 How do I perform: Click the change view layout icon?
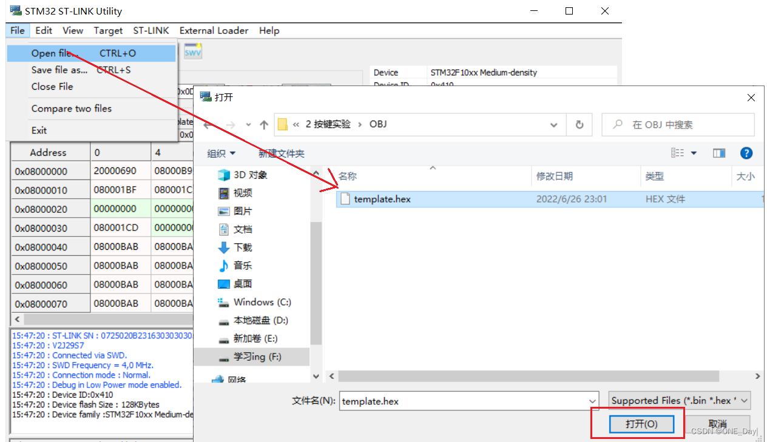click(x=678, y=153)
